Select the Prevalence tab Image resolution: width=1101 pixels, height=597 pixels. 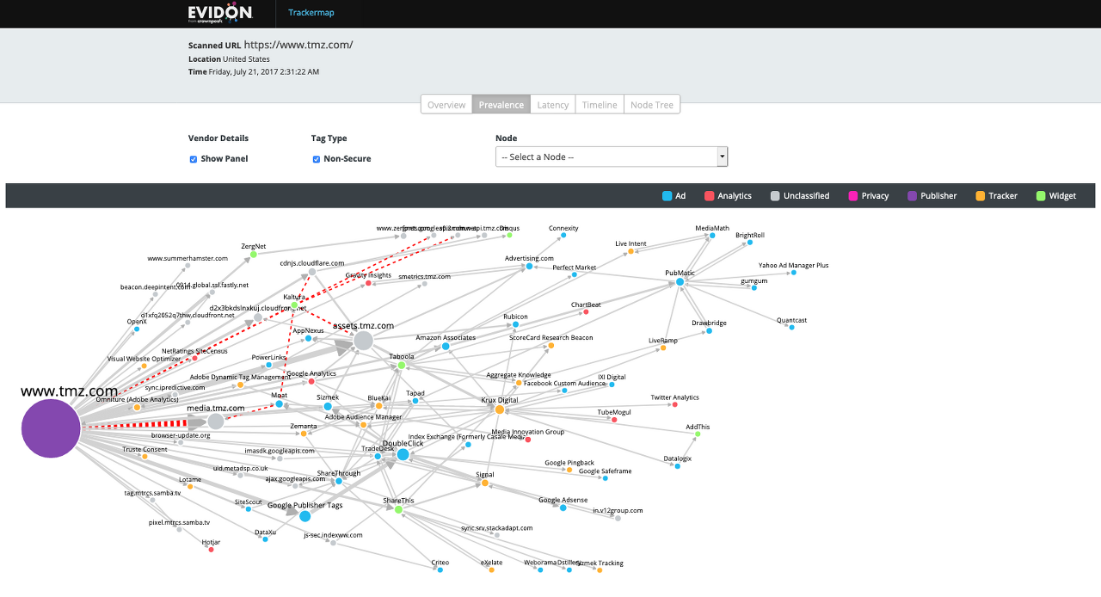(501, 104)
